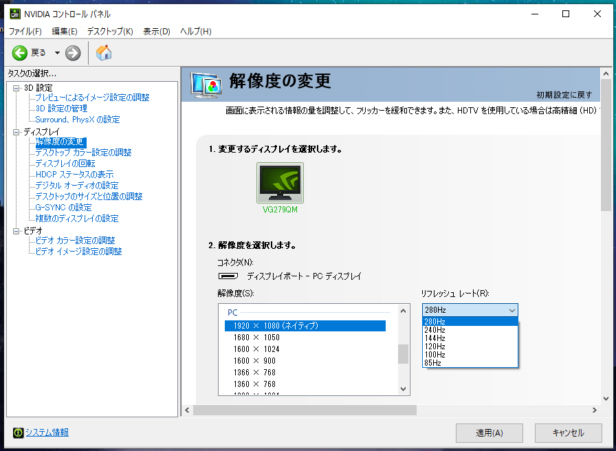Choose 280Hz in the refresh rate list
The width and height of the screenshot is (616, 451).
(470, 322)
